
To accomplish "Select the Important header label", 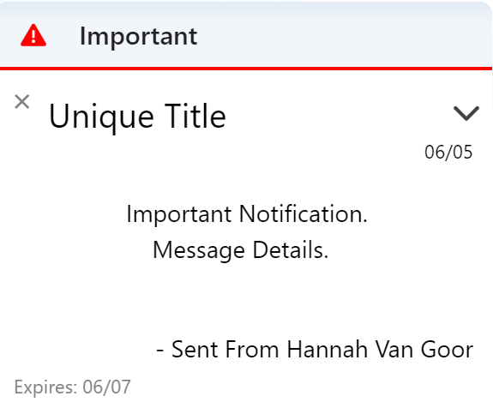I will 139,37.
